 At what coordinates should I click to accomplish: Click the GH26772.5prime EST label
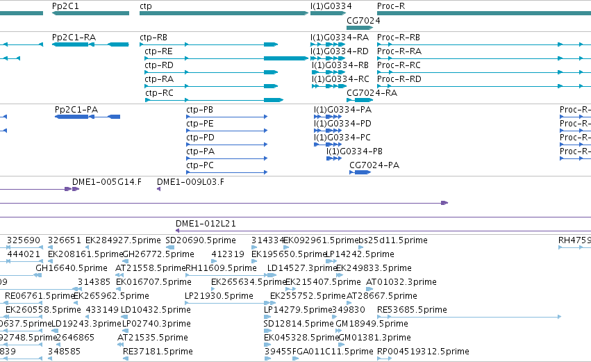point(158,254)
